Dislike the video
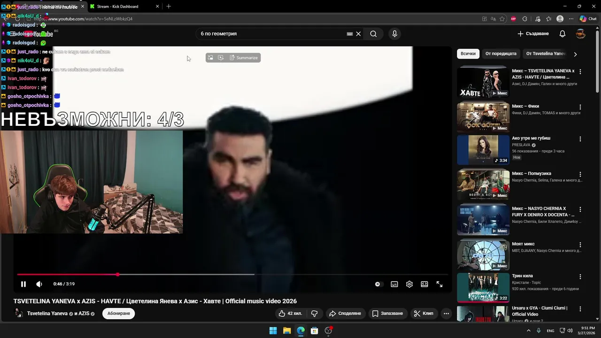This screenshot has height=338, width=601. click(315, 313)
